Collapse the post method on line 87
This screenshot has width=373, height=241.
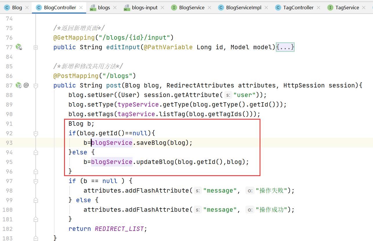(x=36, y=85)
